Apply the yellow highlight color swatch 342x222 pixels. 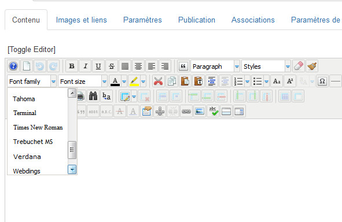(x=134, y=82)
